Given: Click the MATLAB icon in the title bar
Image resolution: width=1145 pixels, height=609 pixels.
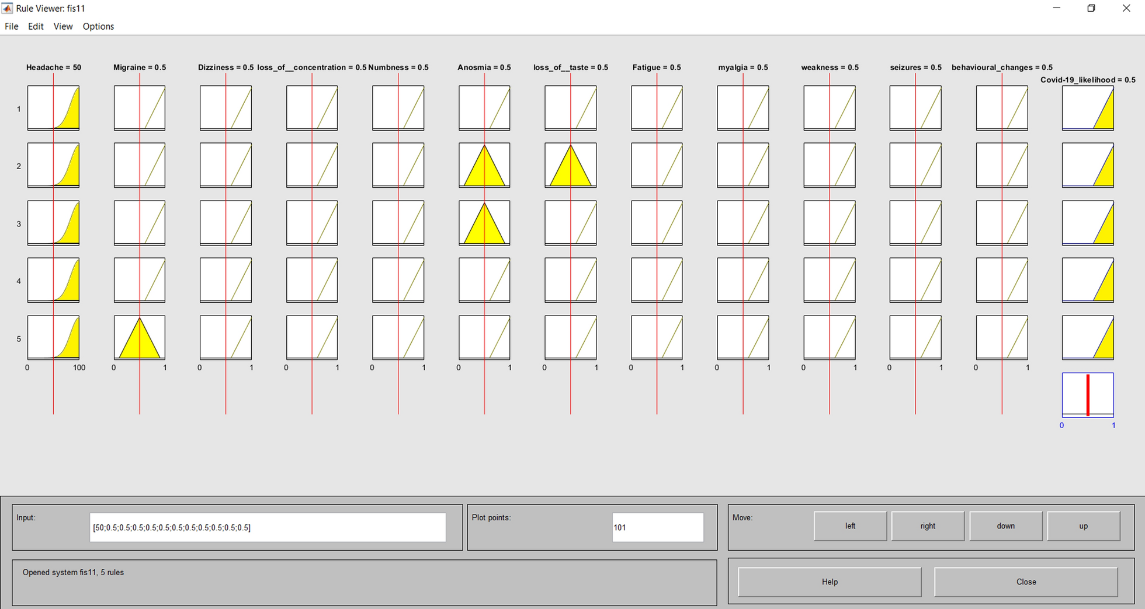Looking at the screenshot, I should [8, 9].
